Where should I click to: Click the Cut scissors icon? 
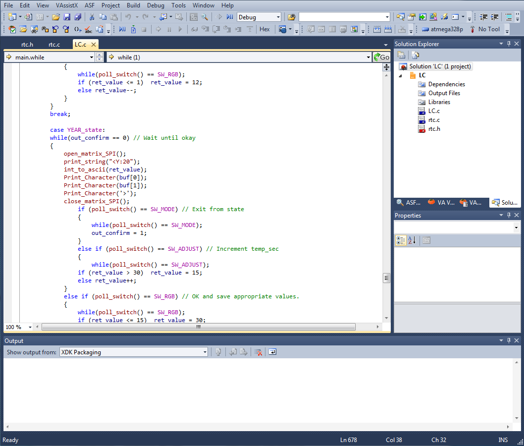[x=92, y=17]
